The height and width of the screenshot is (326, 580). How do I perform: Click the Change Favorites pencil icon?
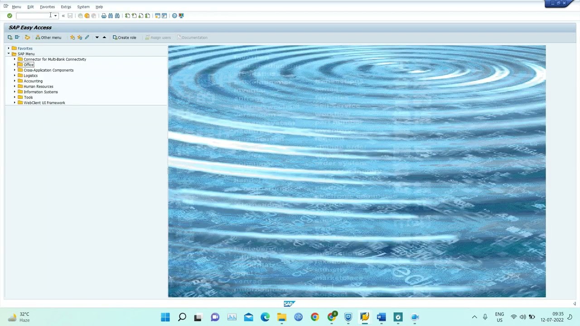tap(87, 38)
